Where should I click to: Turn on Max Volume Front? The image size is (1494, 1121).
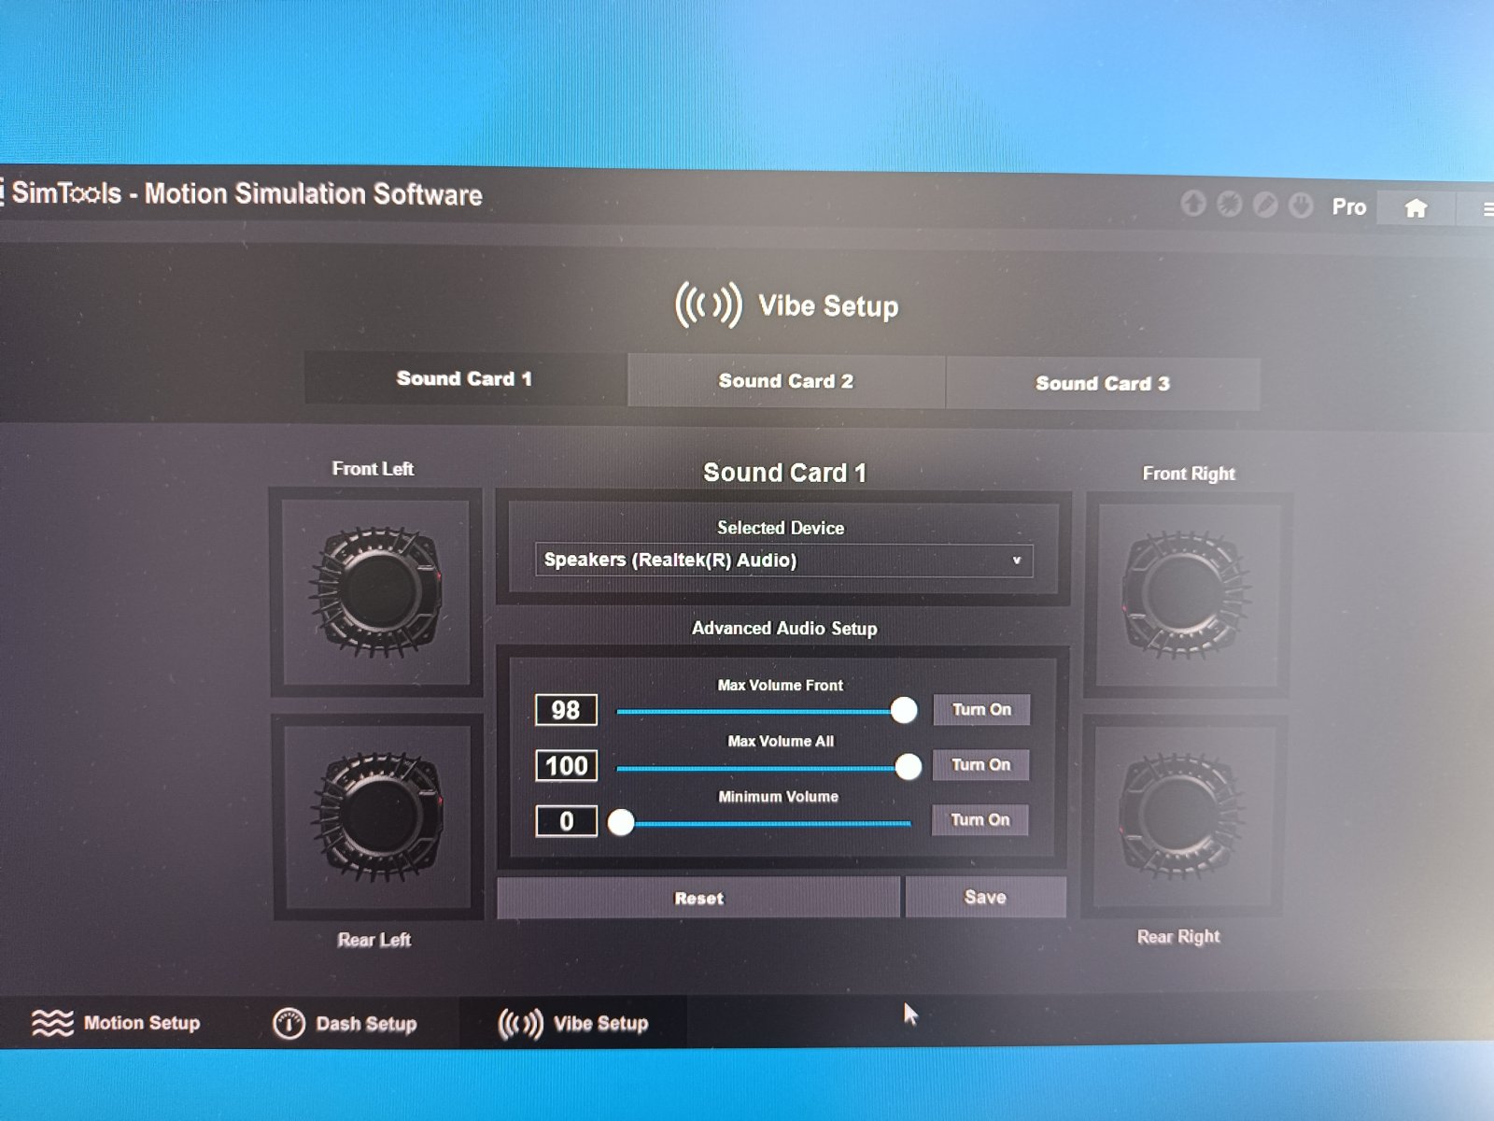click(981, 710)
